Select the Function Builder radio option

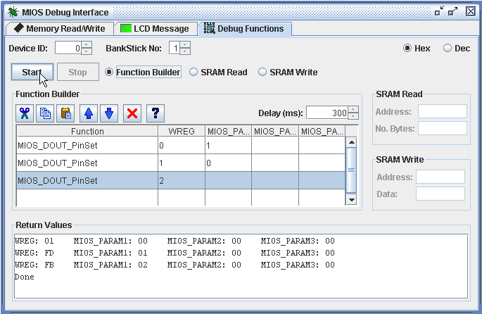coord(109,72)
